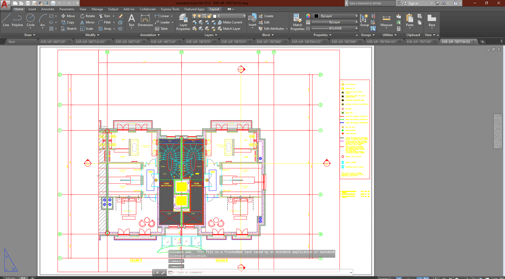Toggle layer 0 on/off lightbulb
The width and height of the screenshot is (505, 279).
pos(194,16)
